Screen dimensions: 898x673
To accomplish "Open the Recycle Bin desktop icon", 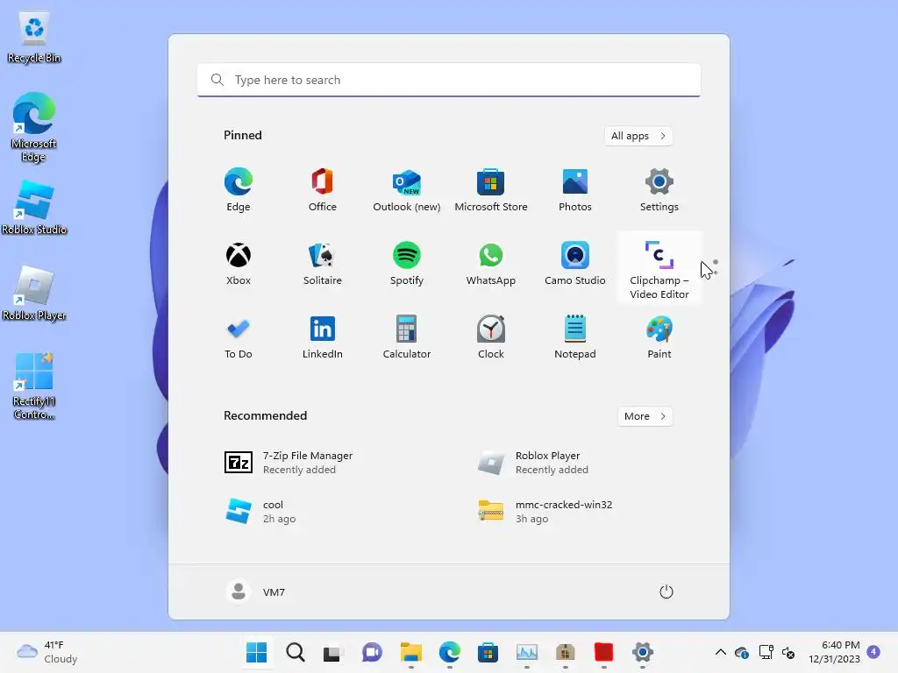I will click(x=34, y=38).
